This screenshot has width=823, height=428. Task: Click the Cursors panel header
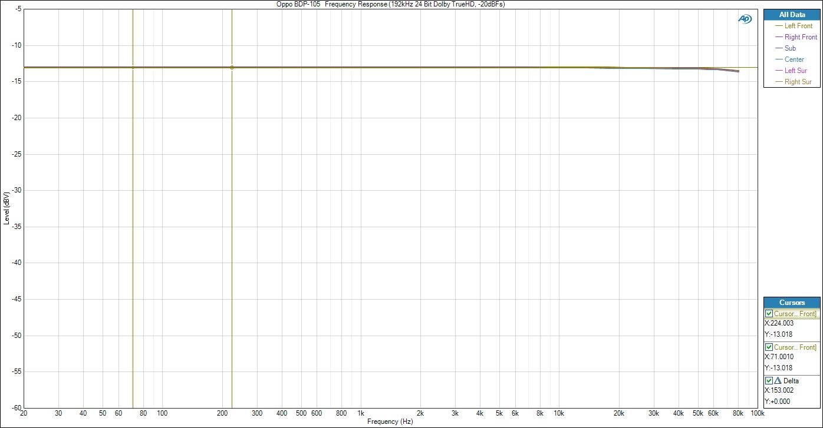pyautogui.click(x=791, y=303)
